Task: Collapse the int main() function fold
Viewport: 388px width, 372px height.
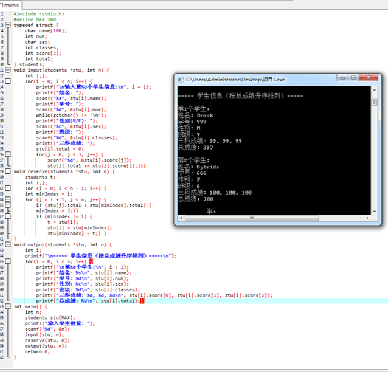Action: [x=8, y=306]
